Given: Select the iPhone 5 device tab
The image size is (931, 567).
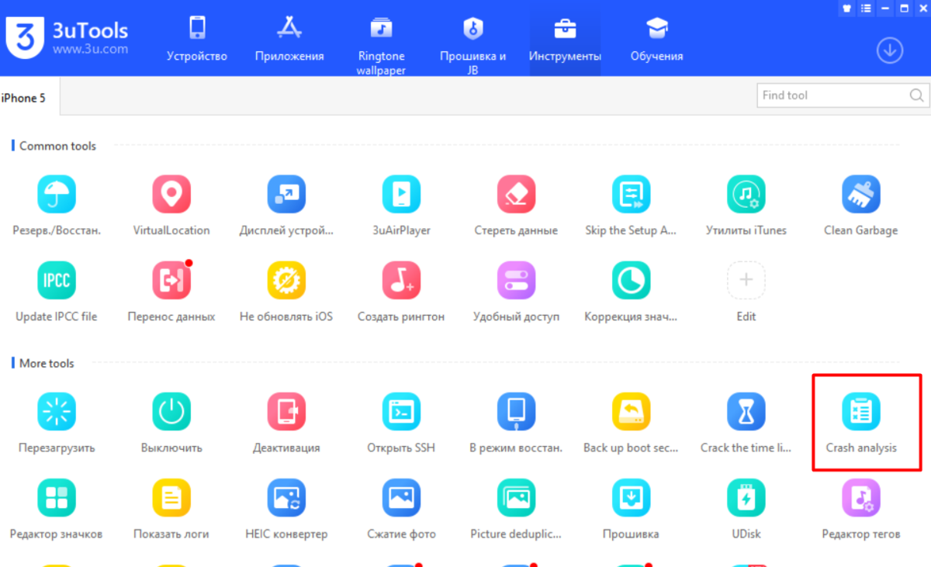Looking at the screenshot, I should (x=29, y=98).
